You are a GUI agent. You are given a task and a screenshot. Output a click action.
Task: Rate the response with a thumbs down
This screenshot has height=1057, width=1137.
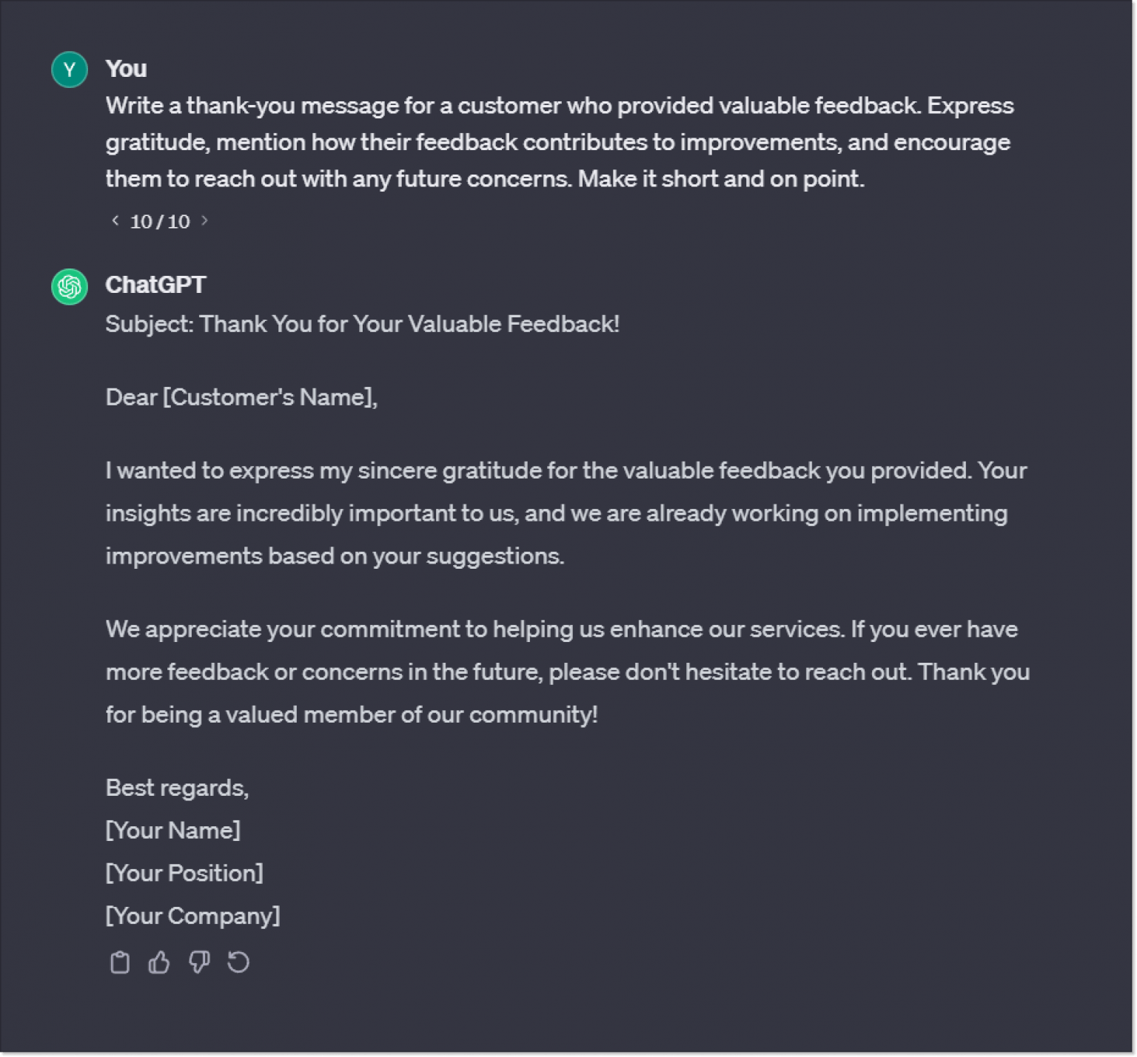point(199,962)
